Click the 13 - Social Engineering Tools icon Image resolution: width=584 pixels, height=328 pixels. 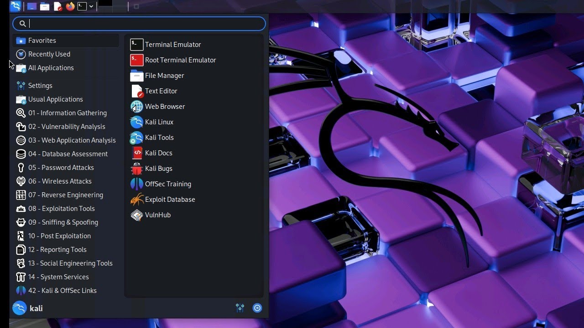21,263
